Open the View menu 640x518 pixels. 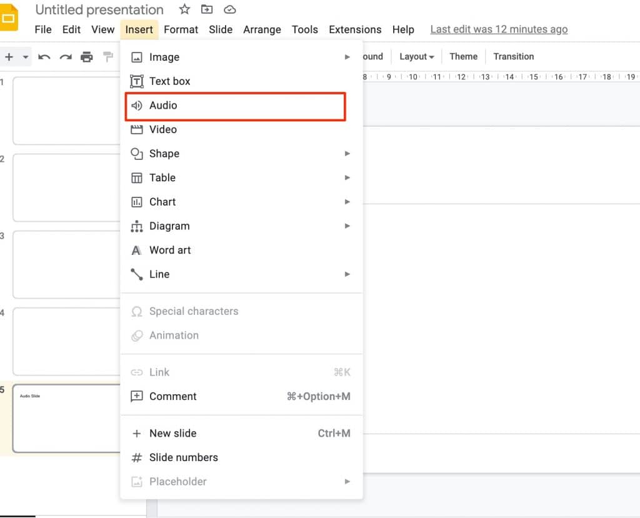tap(103, 29)
